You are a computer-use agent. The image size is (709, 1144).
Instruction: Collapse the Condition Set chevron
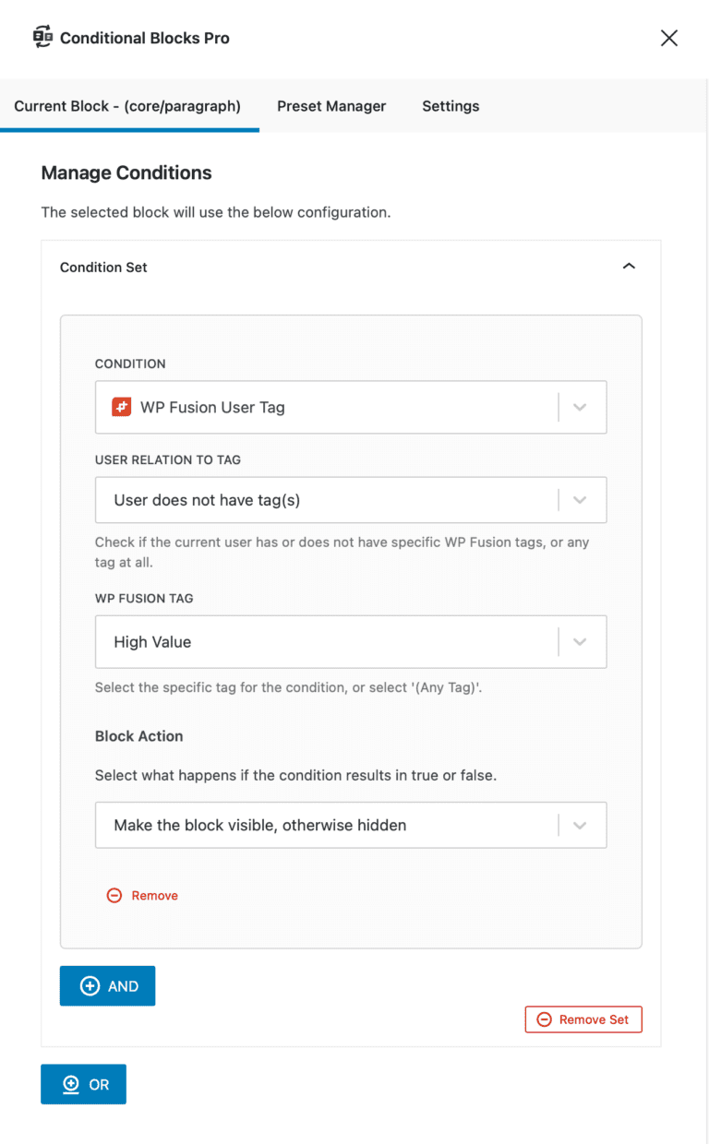click(629, 267)
